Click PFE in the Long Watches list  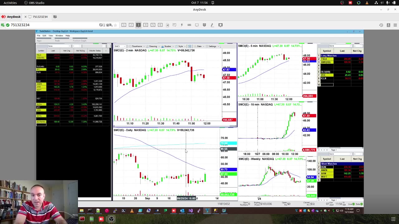tap(327, 75)
